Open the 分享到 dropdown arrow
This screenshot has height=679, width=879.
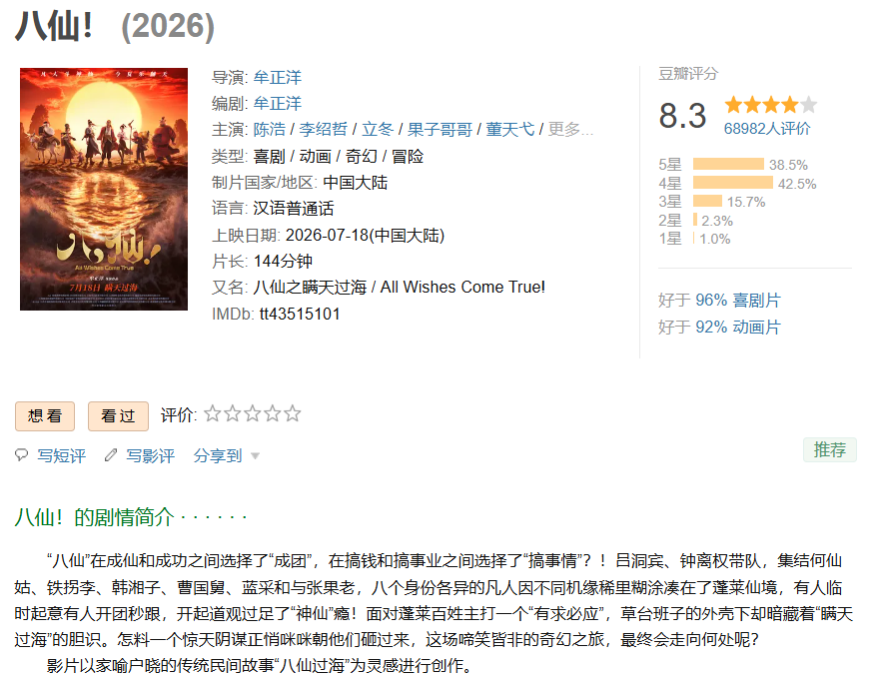(255, 456)
